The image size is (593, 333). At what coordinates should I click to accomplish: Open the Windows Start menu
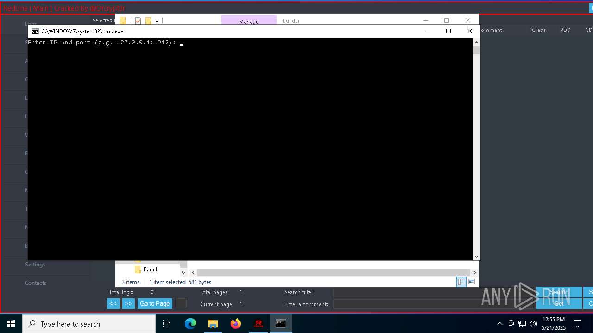(11, 324)
